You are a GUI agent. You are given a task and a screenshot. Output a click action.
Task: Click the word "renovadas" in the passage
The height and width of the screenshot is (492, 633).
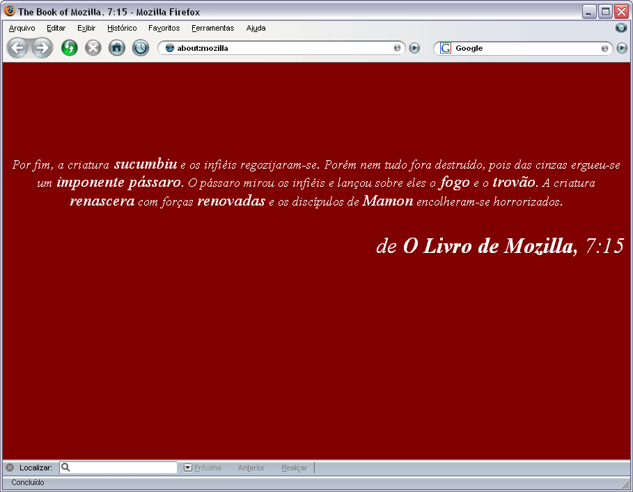(231, 201)
